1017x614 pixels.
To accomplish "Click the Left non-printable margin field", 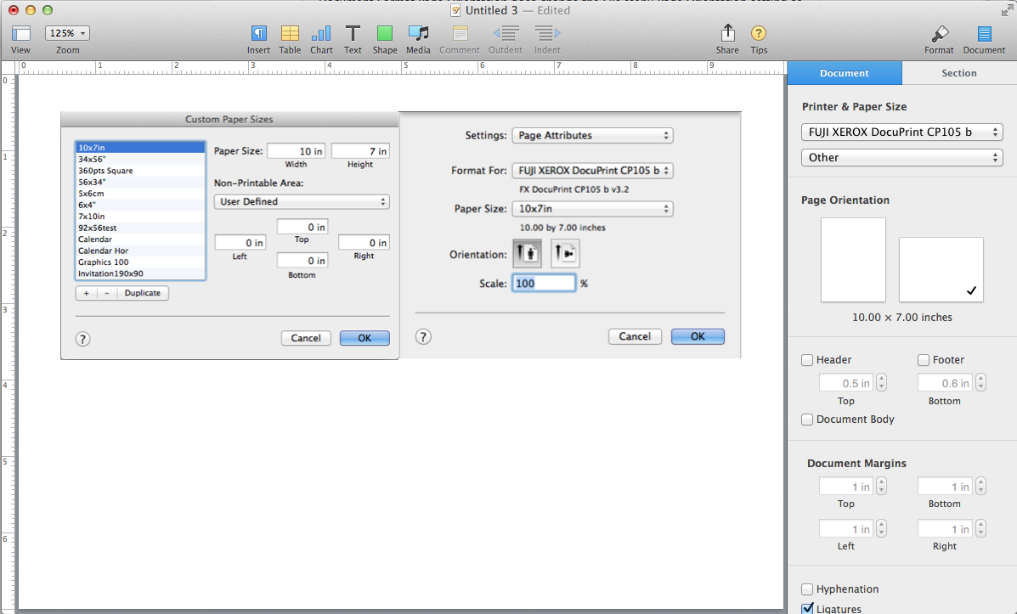I will click(x=240, y=243).
